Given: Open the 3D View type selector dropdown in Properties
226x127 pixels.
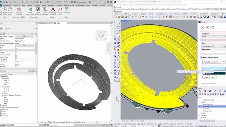Looking at the screenshot, I should point(36,29).
